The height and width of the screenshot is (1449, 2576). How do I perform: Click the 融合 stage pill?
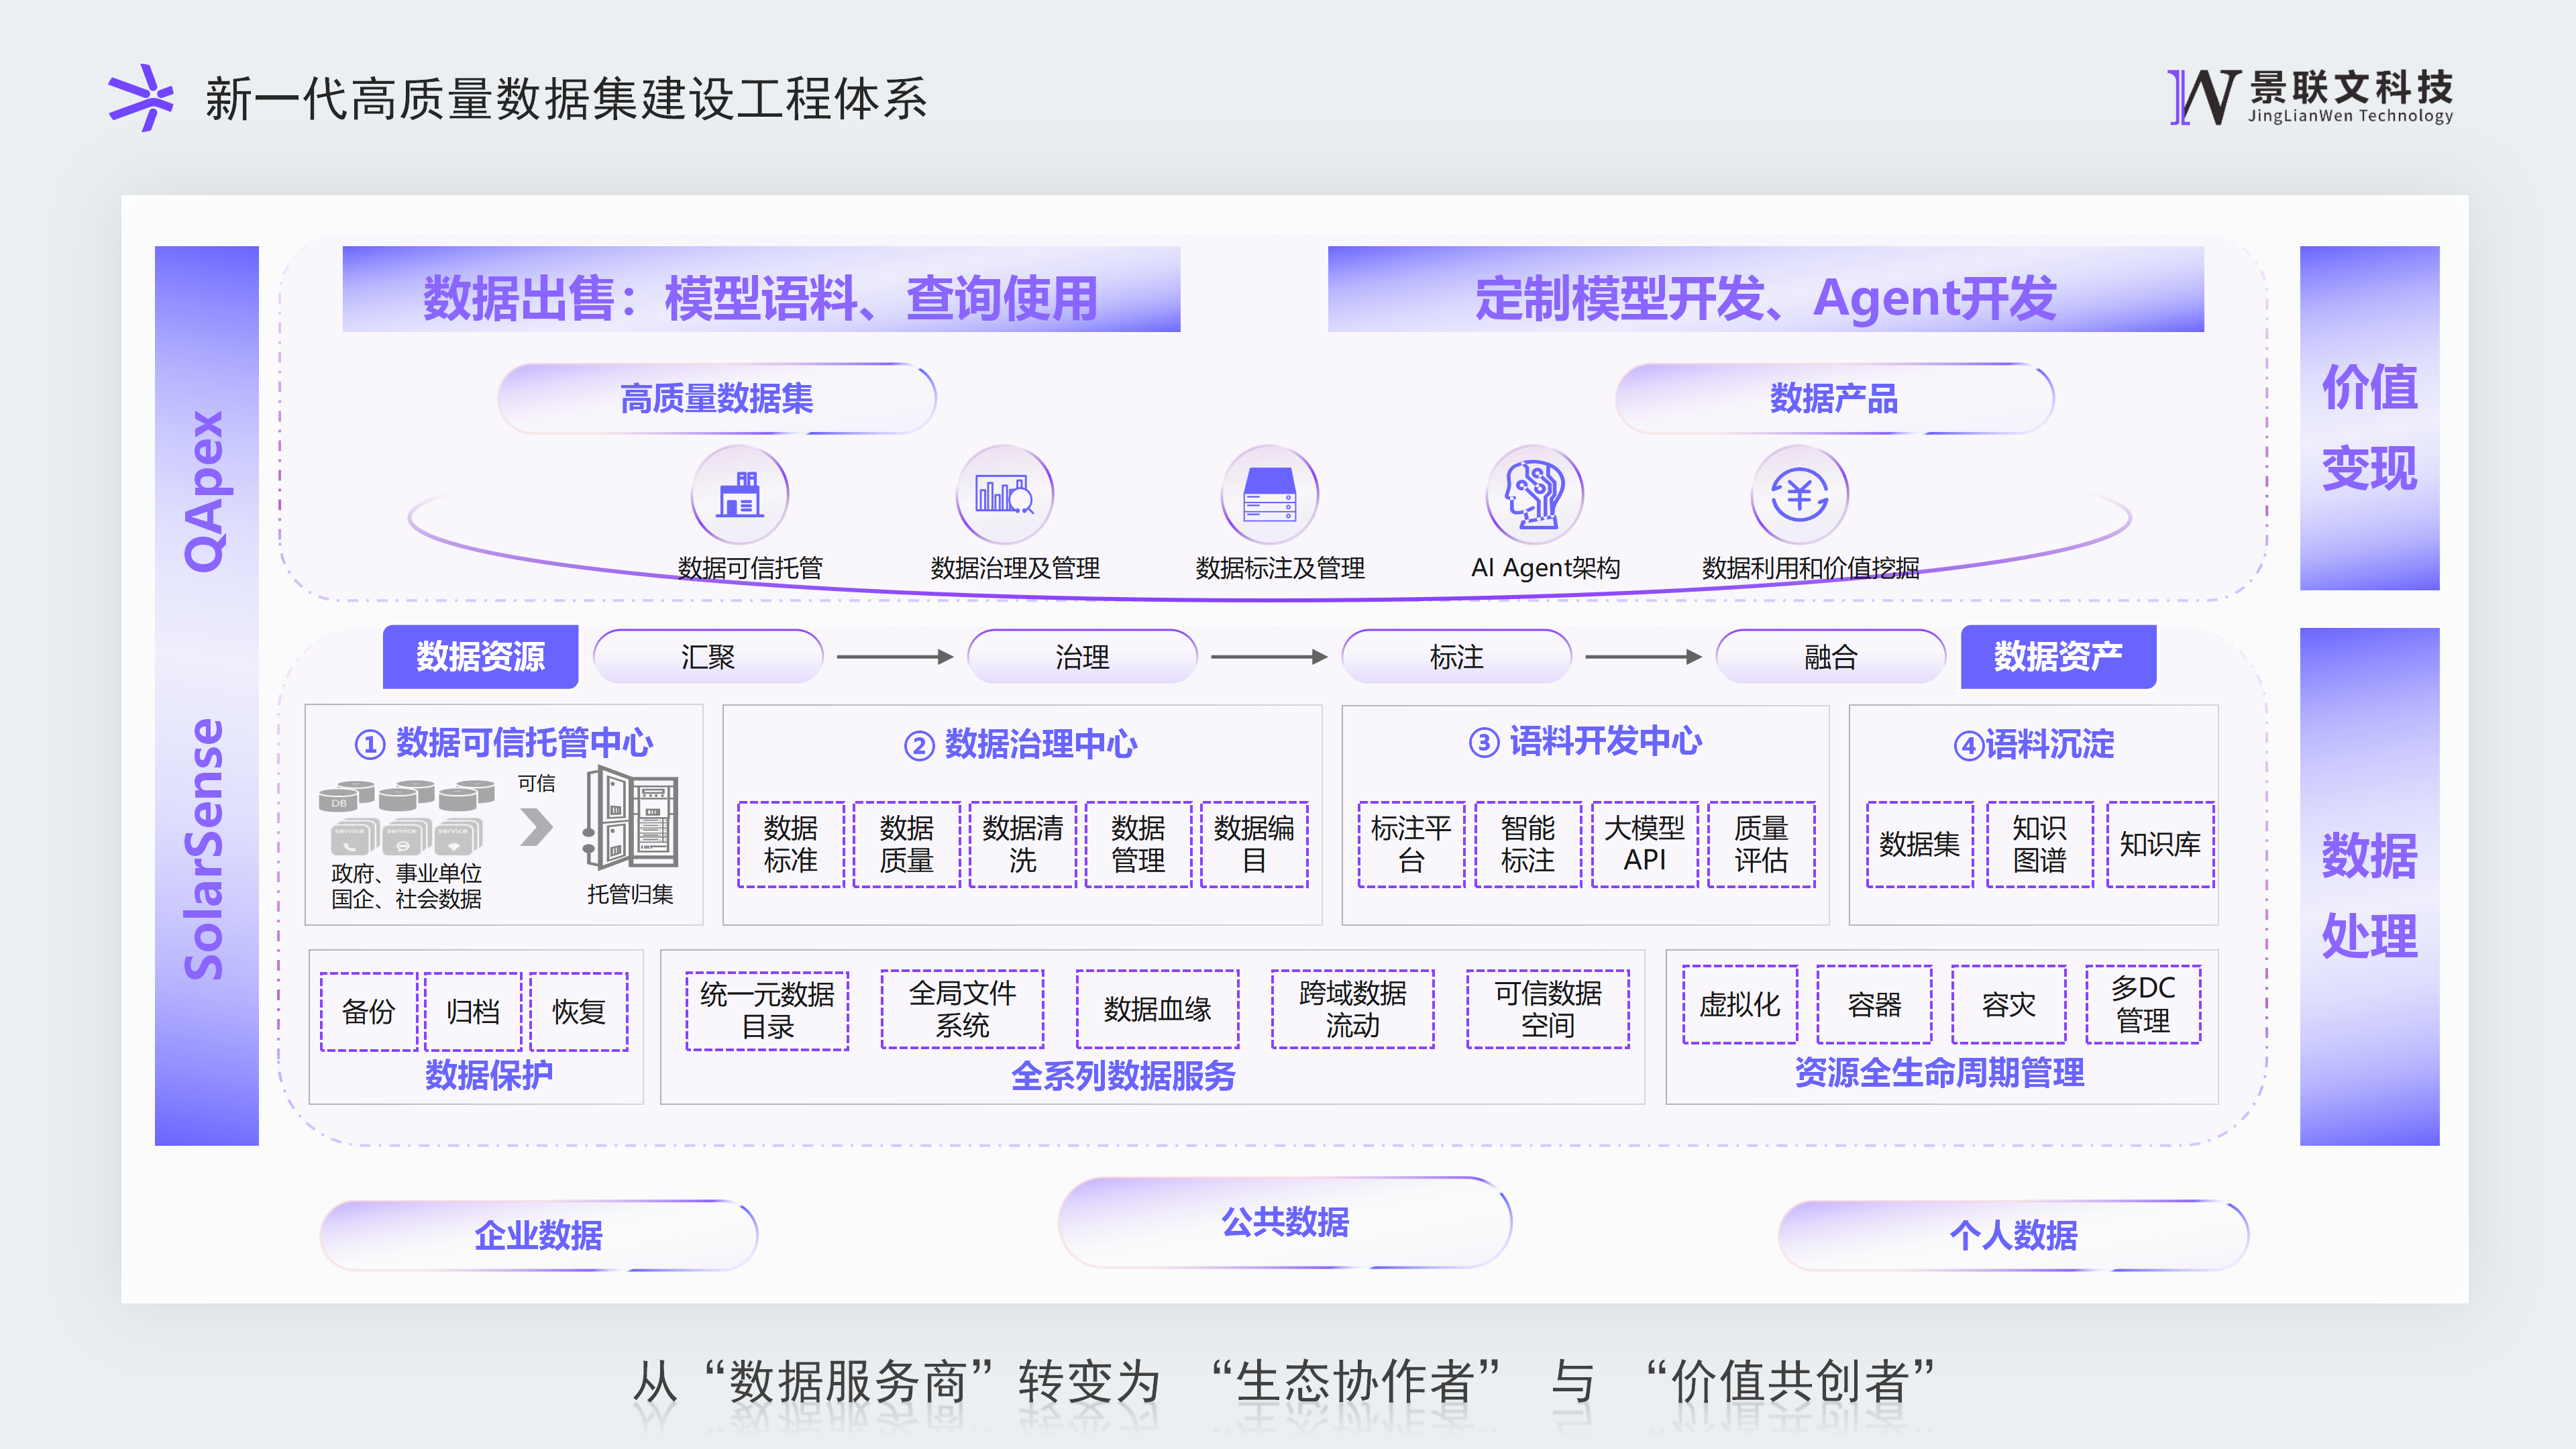point(1830,657)
